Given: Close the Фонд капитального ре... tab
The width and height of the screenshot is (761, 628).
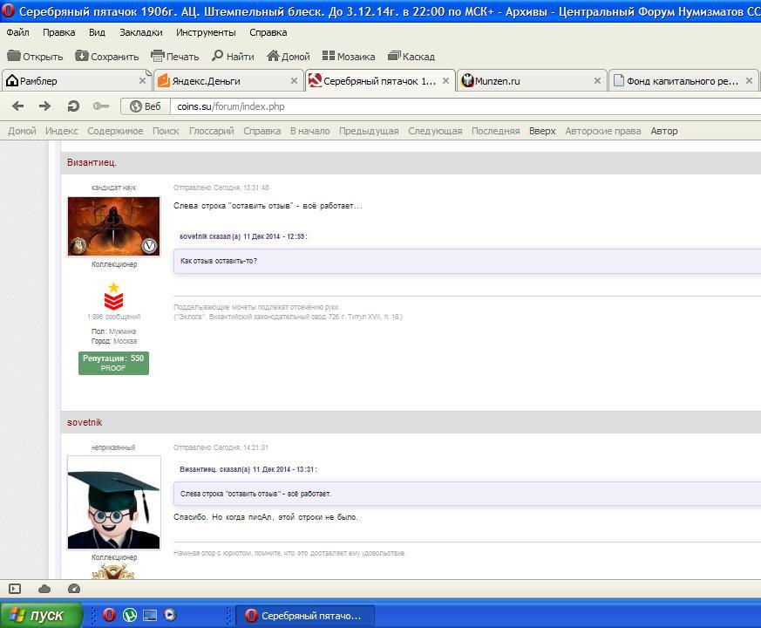Looking at the screenshot, I should pyautogui.click(x=750, y=80).
